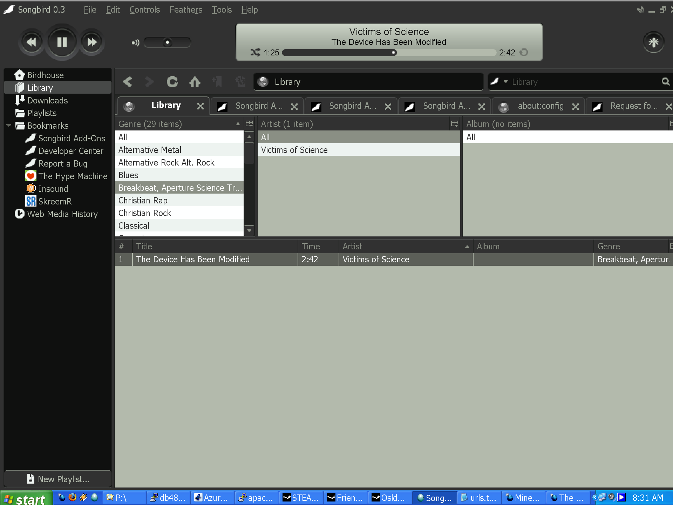This screenshot has height=505, width=673.
Task: Open the Genre pane column picker
Action: (x=249, y=124)
